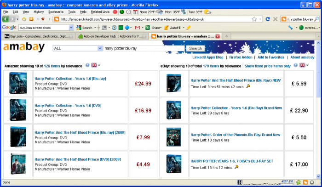322x187 pixels.
Task: Open the Bookmarks menu
Action: coord(56,12)
